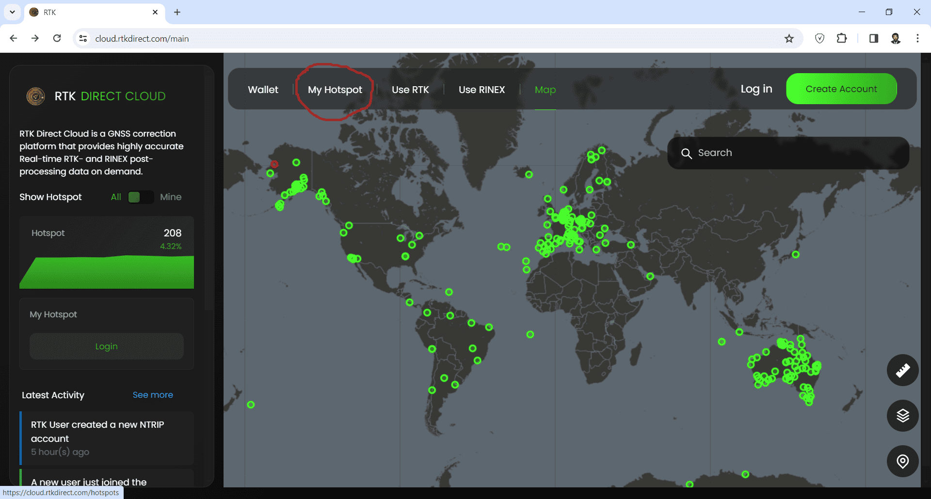View site information icon in address bar

(83, 38)
